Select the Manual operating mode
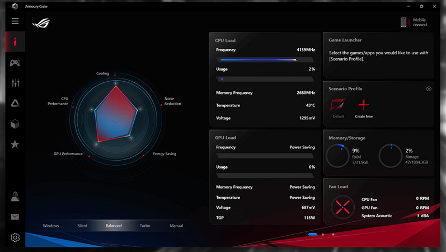 [x=176, y=226]
